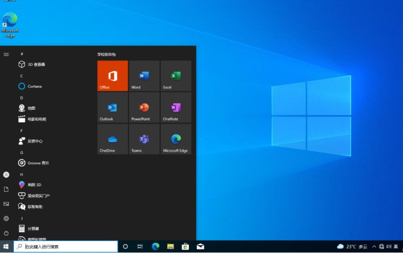Switch input method via 英 indicator
Image resolution: width=403 pixels, height=253 pixels.
(x=396, y=247)
